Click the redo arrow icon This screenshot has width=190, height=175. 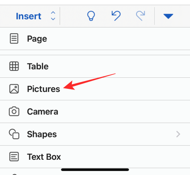pyautogui.click(x=141, y=16)
